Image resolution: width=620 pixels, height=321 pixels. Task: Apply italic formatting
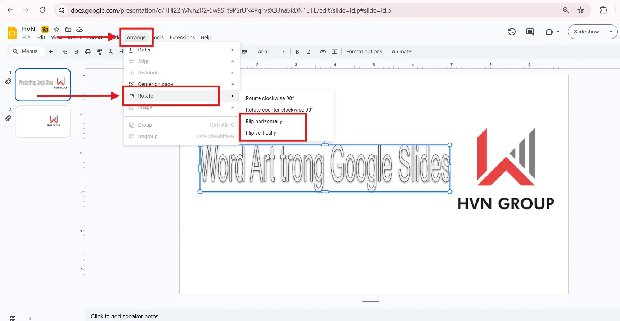coord(309,52)
